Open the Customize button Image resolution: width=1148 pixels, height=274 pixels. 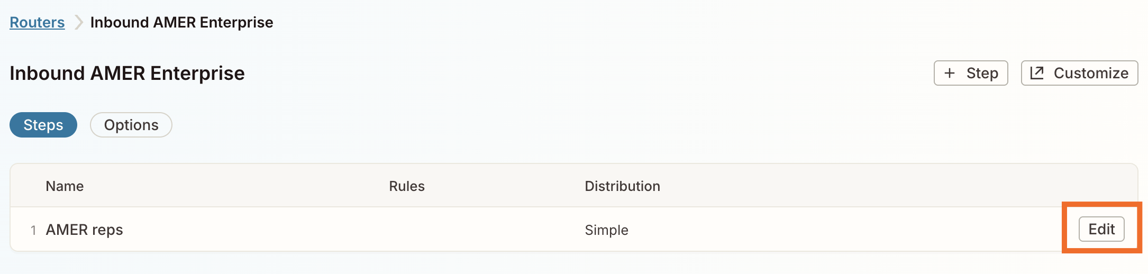point(1079,73)
